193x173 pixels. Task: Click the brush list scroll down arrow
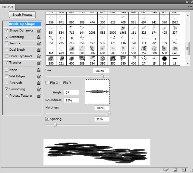(188, 64)
